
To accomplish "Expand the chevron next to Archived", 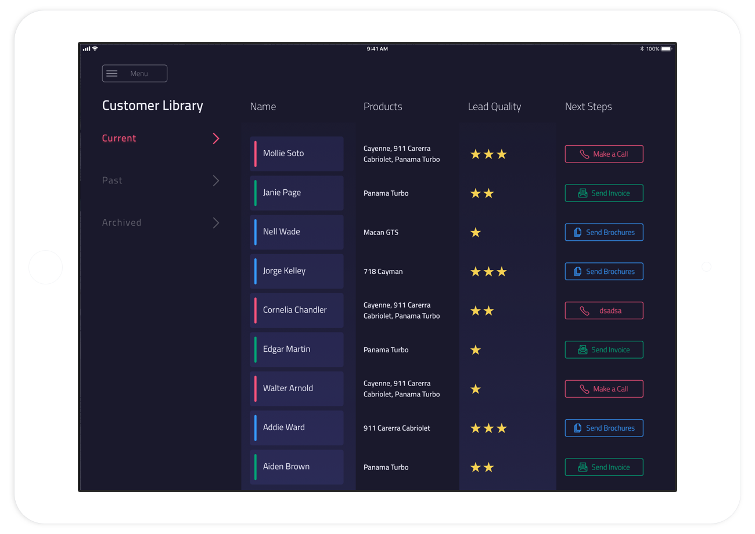I will tap(216, 222).
